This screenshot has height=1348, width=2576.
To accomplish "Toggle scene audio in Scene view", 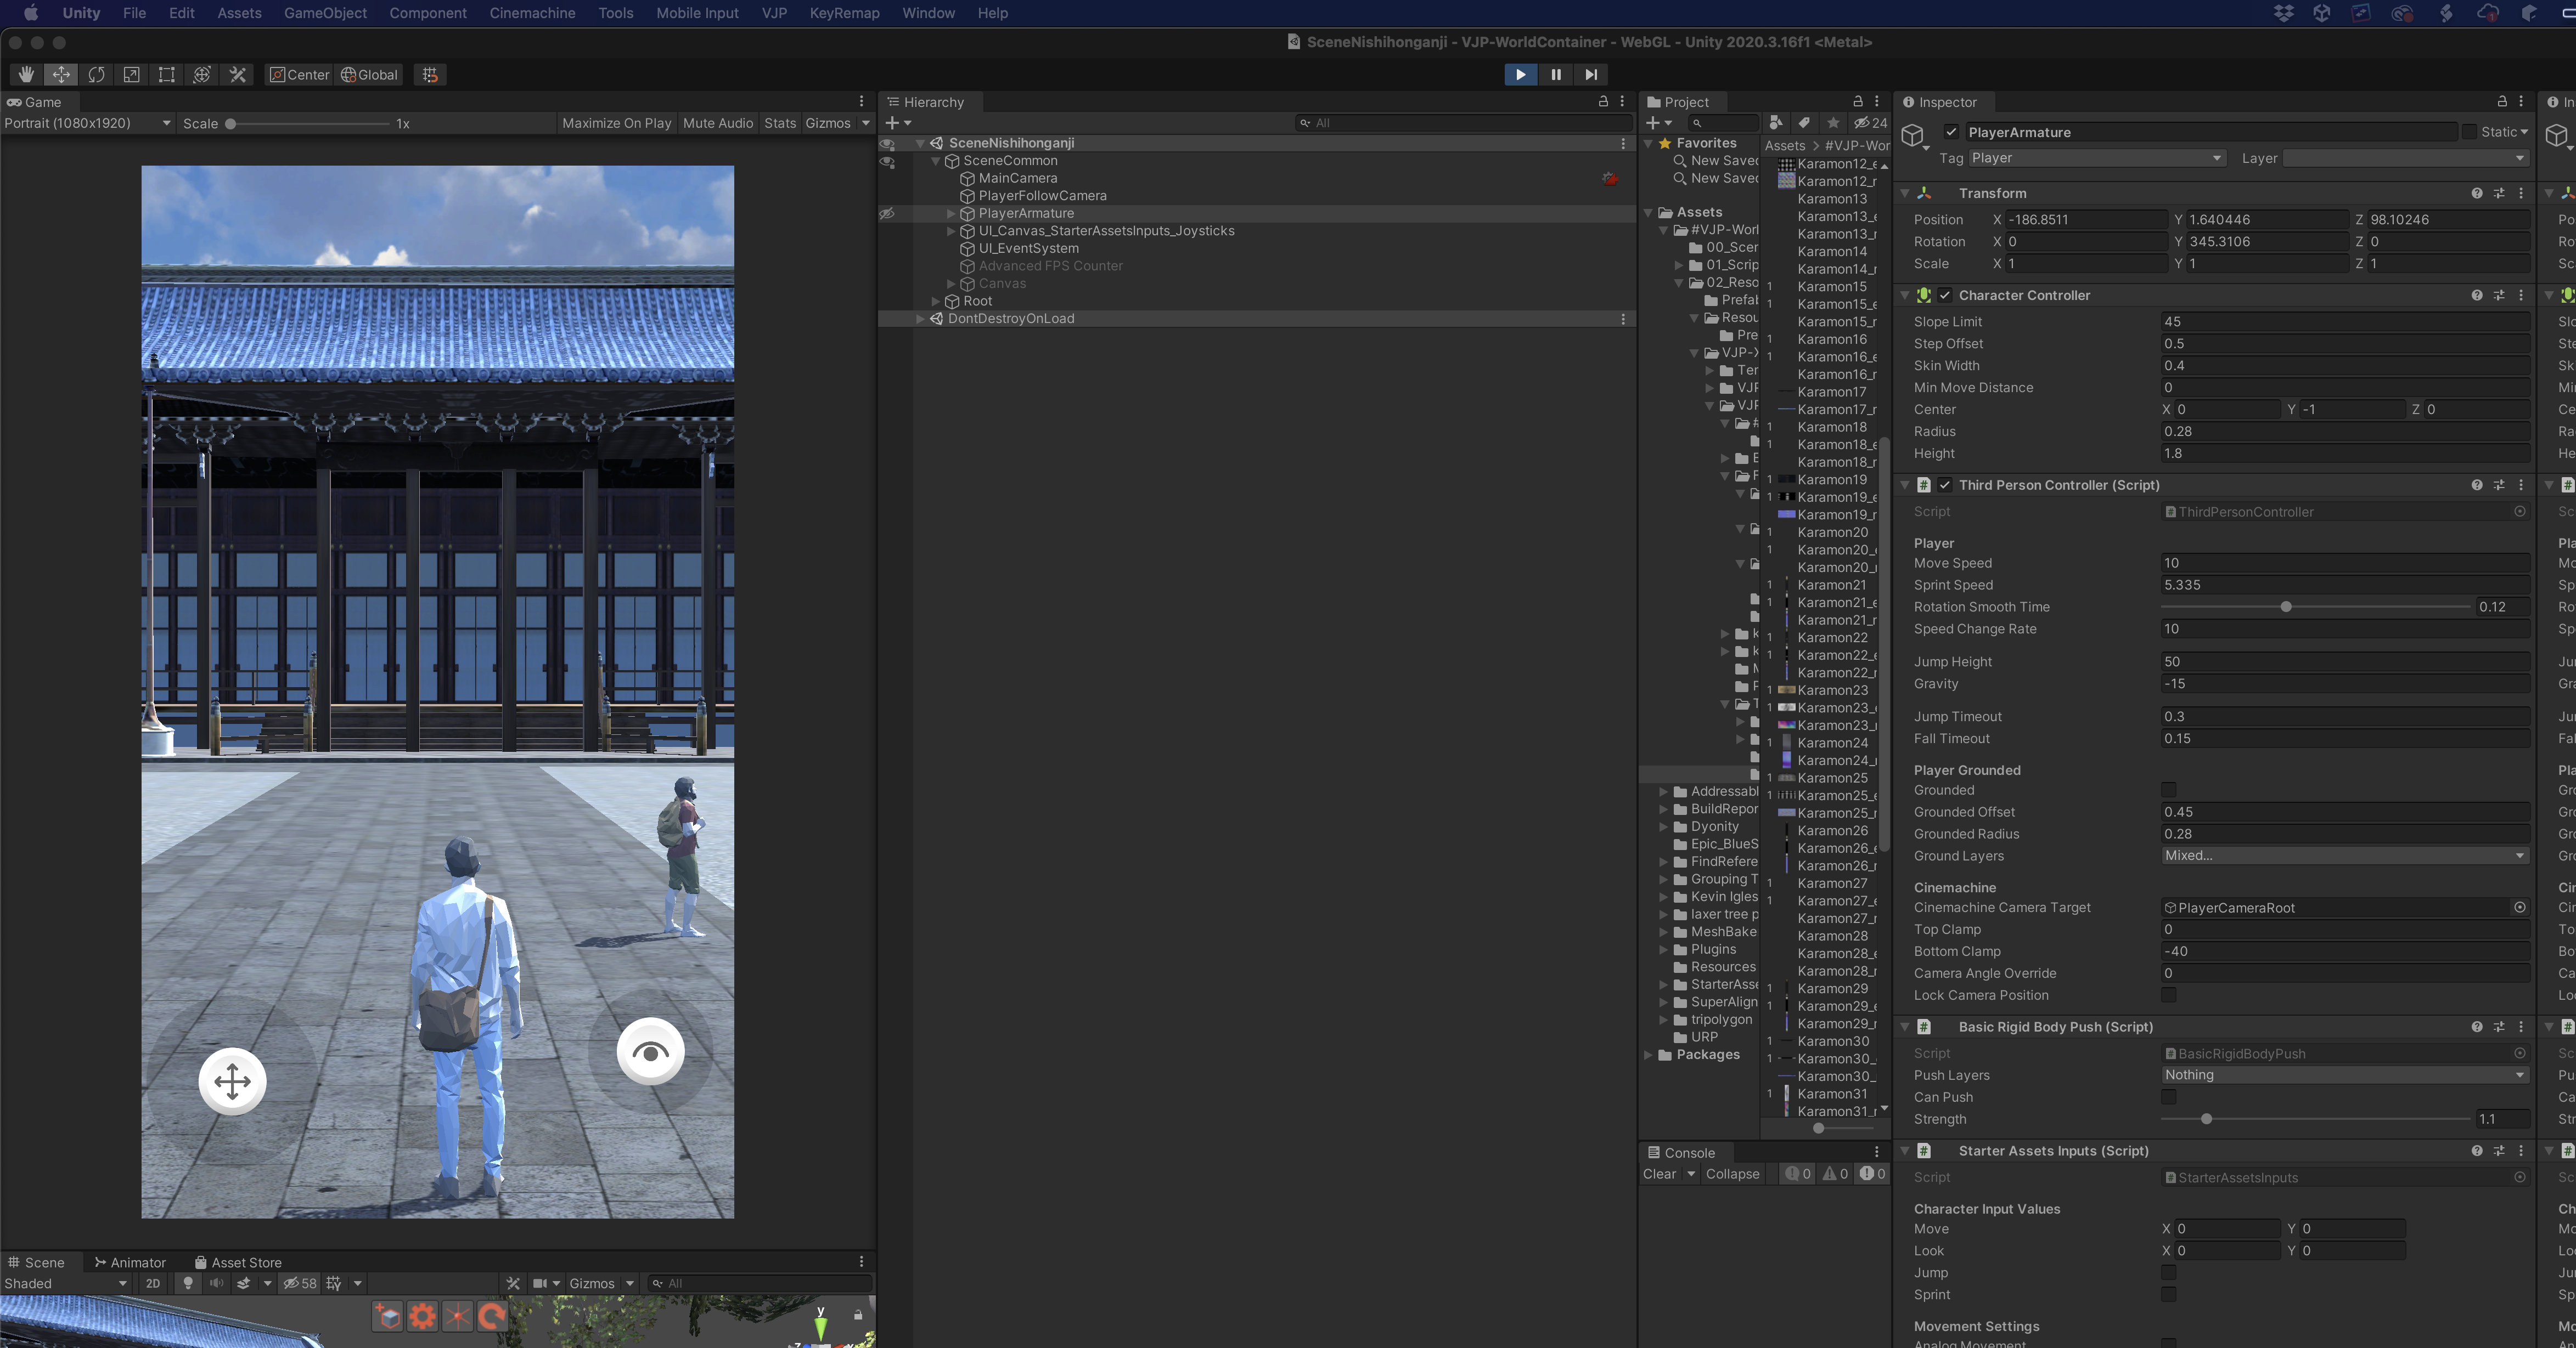I will 215,1283.
